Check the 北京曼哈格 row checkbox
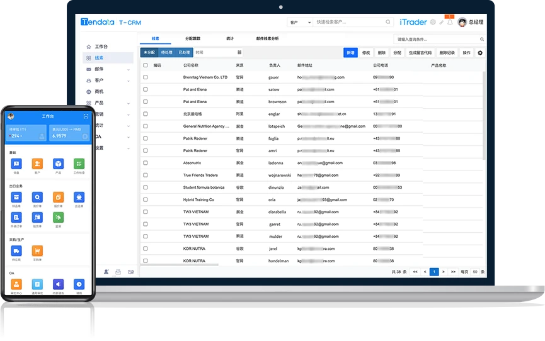 pyautogui.click(x=146, y=114)
